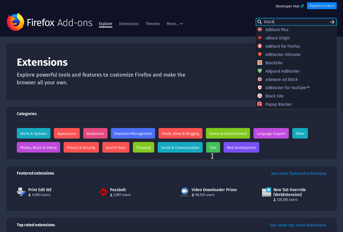Select the Explore tab

pyautogui.click(x=105, y=24)
